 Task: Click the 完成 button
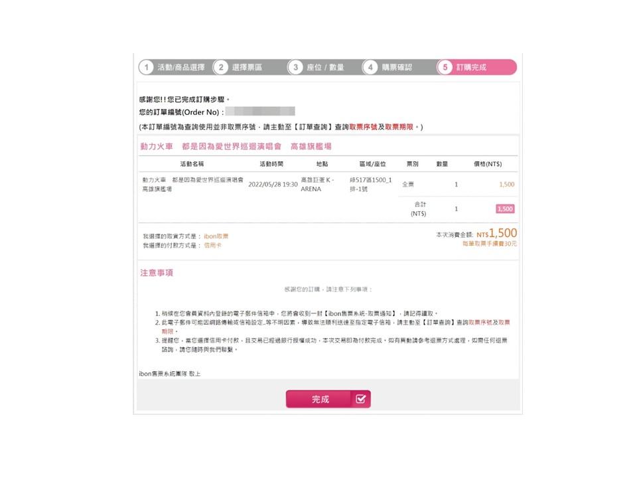click(328, 399)
